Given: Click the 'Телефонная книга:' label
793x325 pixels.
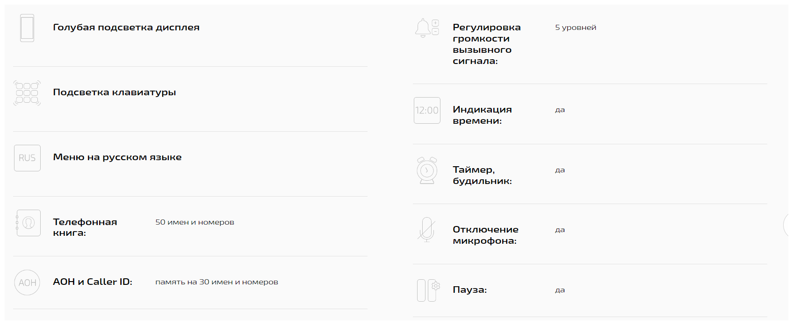Looking at the screenshot, I should 85,227.
